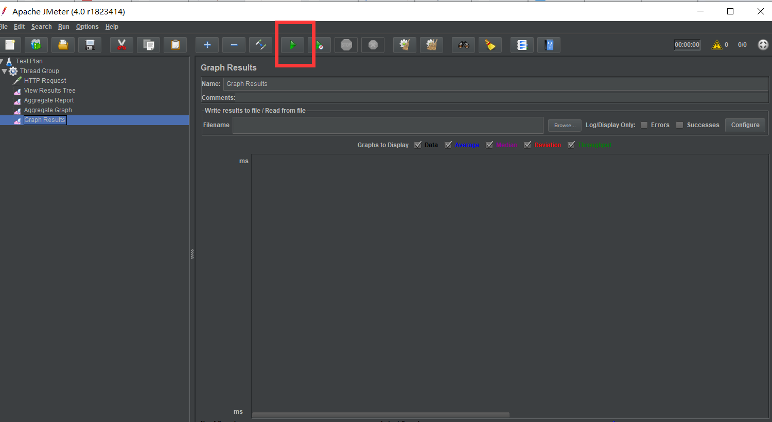Click the Toggle enable/disable icon
Image resolution: width=772 pixels, height=422 pixels.
click(x=260, y=45)
